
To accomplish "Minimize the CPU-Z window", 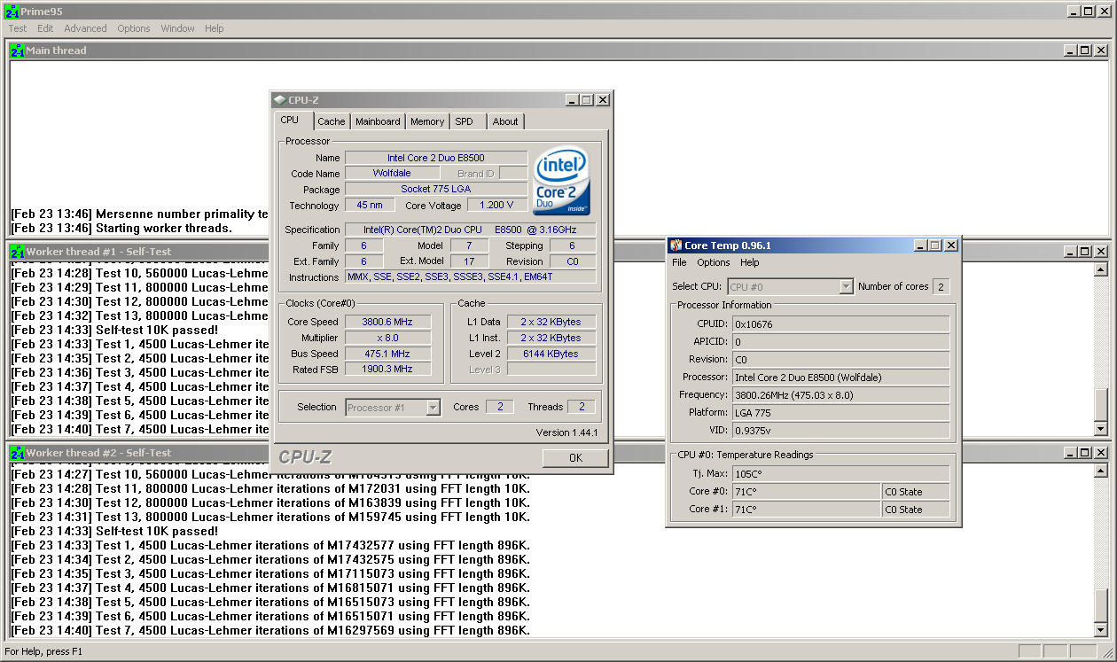I will tap(571, 100).
